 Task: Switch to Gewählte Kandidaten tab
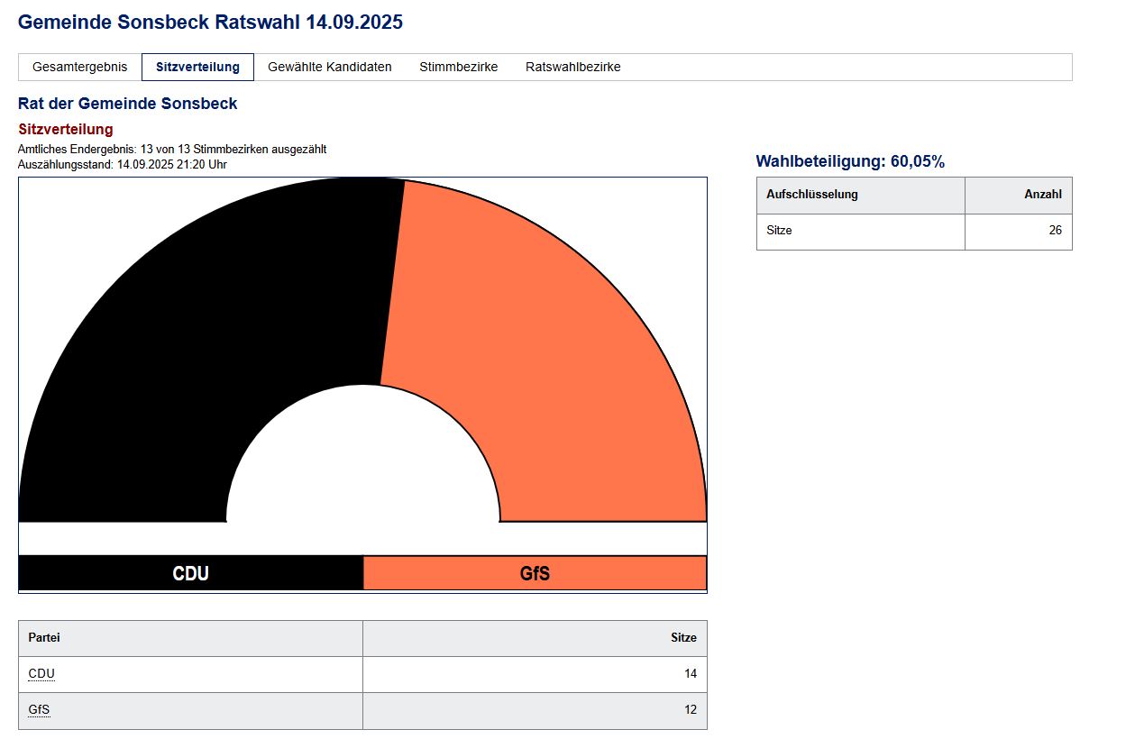[330, 67]
